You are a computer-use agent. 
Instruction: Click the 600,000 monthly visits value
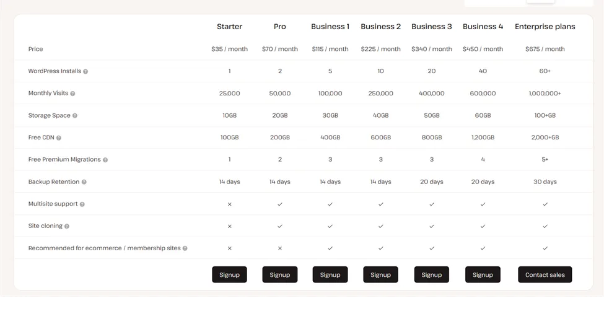click(x=483, y=94)
